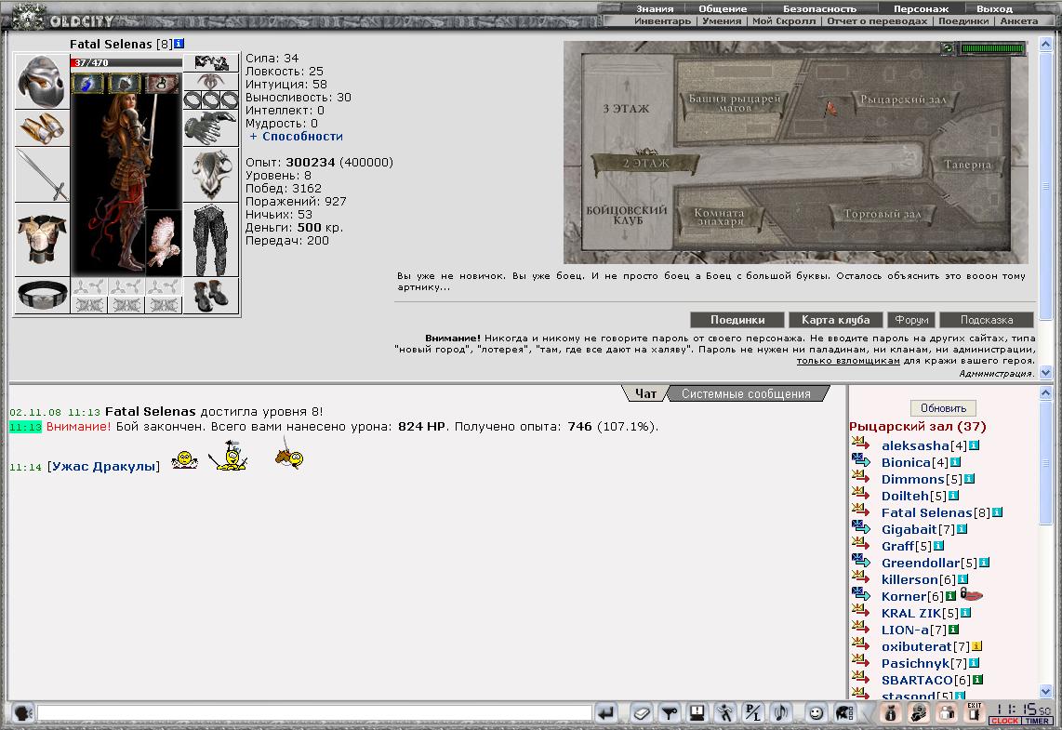The image size is (1062, 730).
Task: Open Умения submenu item
Action: [722, 21]
